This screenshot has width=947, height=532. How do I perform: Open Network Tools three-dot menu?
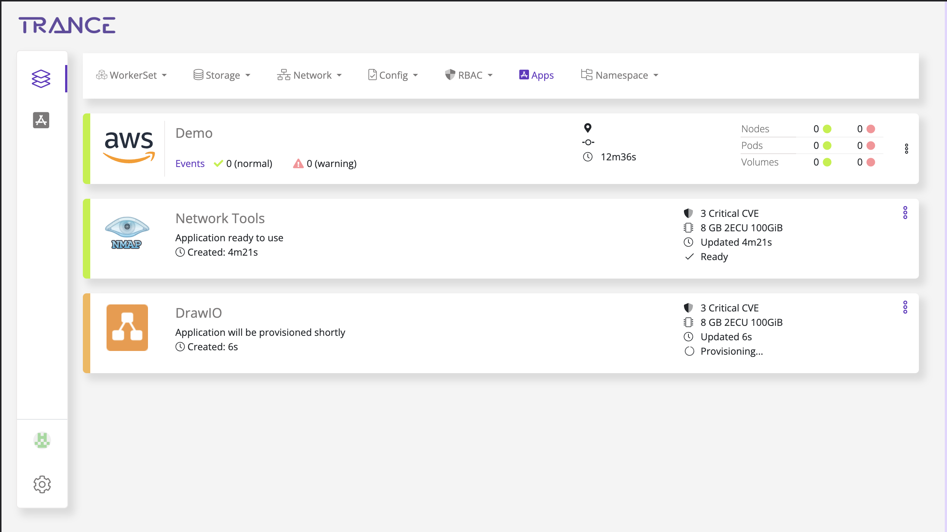pyautogui.click(x=905, y=213)
